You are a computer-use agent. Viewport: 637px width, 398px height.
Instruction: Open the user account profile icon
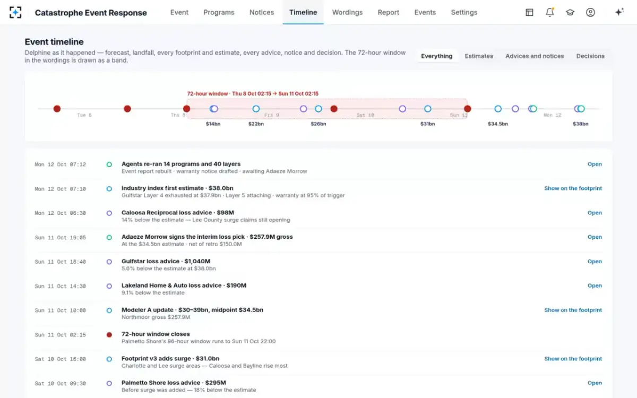pos(590,12)
